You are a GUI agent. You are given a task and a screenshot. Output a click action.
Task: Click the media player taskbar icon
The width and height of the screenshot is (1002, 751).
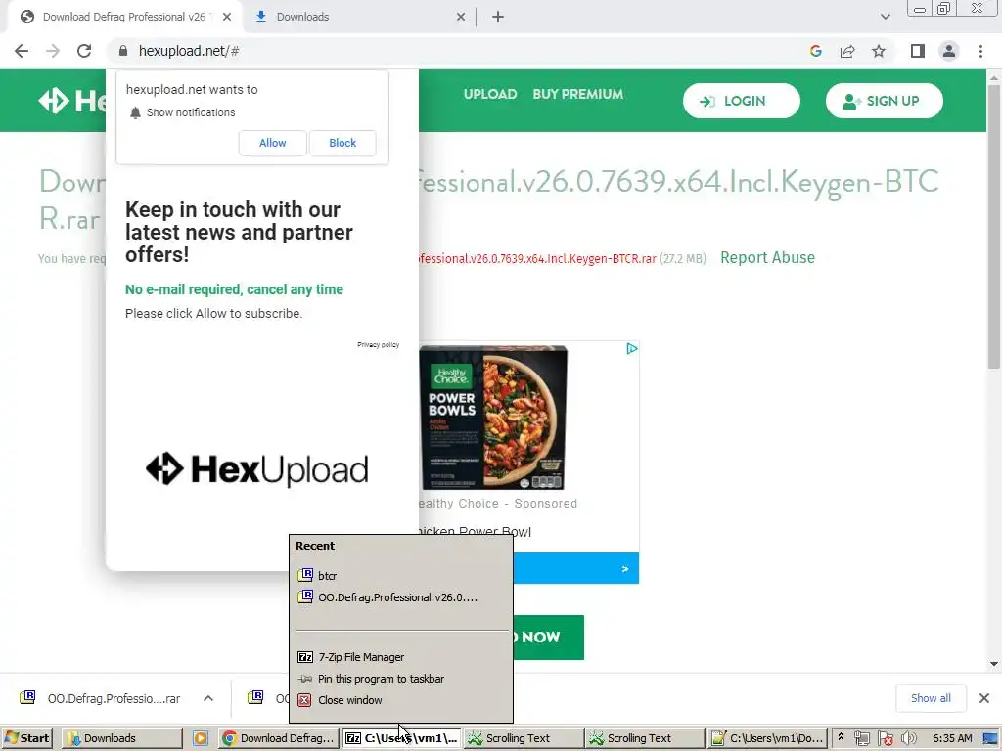pos(200,739)
